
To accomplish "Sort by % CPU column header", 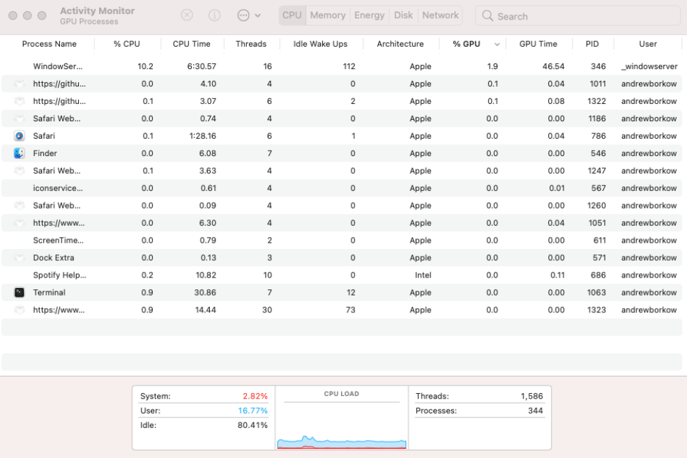I will (x=127, y=44).
